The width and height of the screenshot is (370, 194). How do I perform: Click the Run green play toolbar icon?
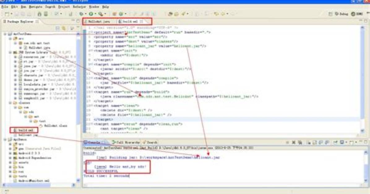coord(91,14)
